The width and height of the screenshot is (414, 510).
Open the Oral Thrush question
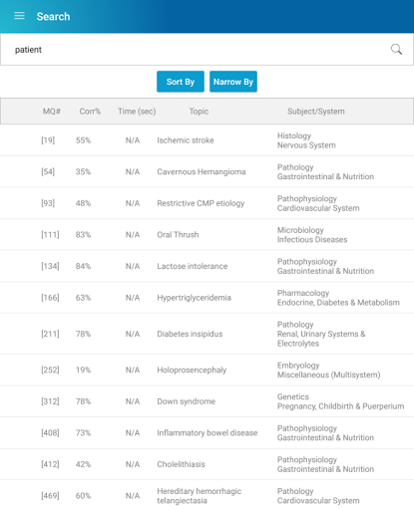pos(207,235)
